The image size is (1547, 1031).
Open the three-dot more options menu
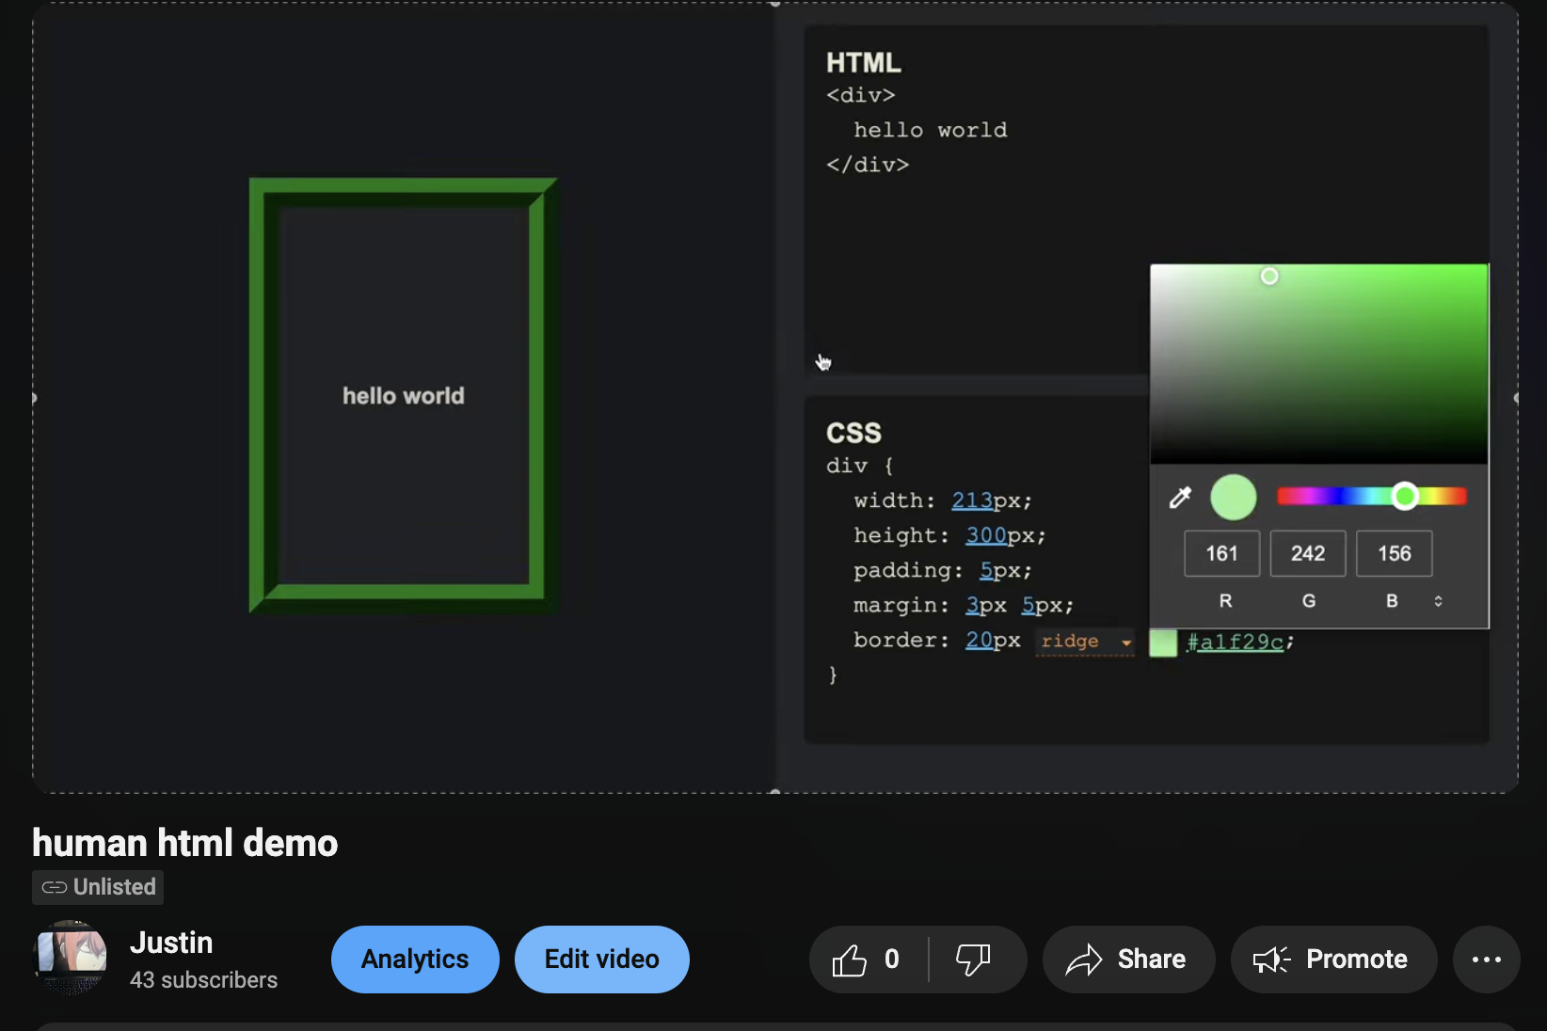[1486, 960]
